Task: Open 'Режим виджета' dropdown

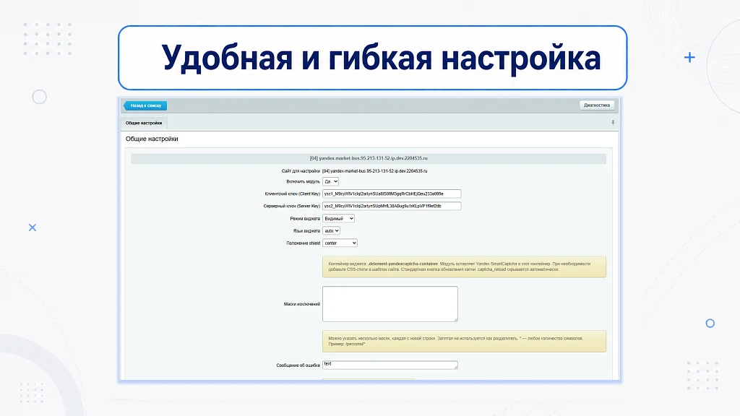Action: tap(338, 218)
